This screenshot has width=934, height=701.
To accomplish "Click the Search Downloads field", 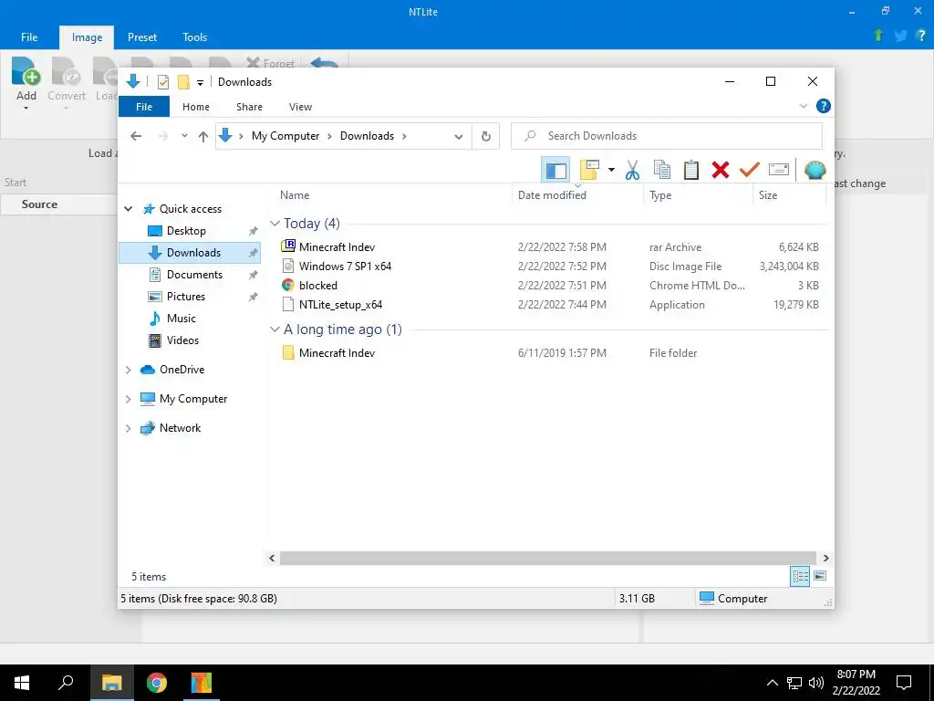I will [x=667, y=136].
